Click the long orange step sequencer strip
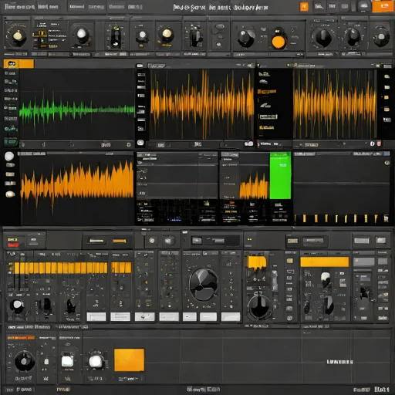 pos(61,268)
